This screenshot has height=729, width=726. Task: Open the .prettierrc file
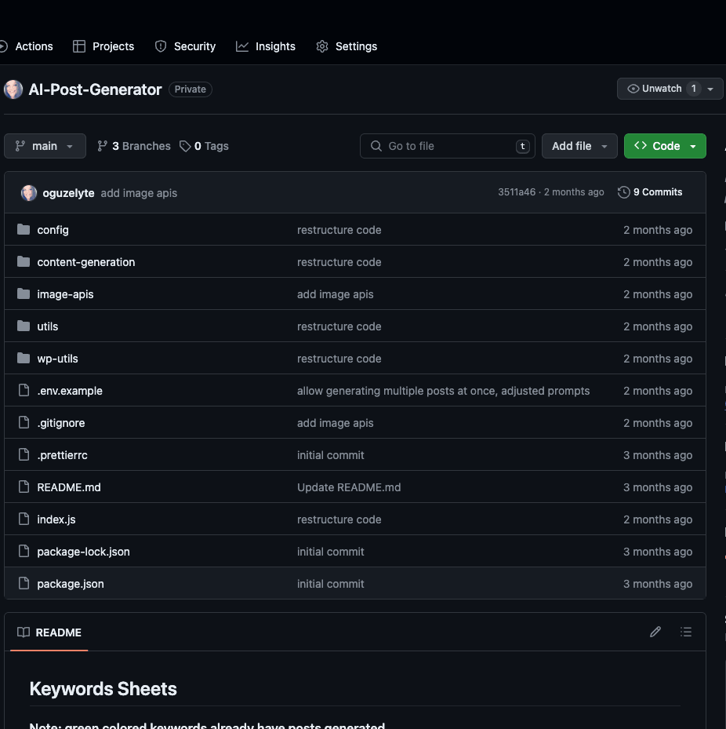pos(62,455)
